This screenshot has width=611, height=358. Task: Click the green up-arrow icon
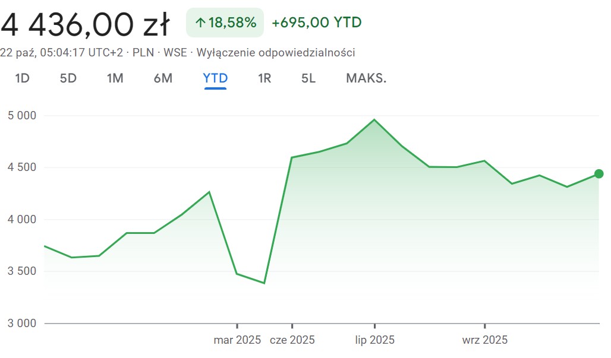tap(200, 23)
